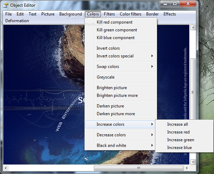The width and height of the screenshot is (214, 174).
Task: Apply Greyscale to picture
Action: (121, 77)
